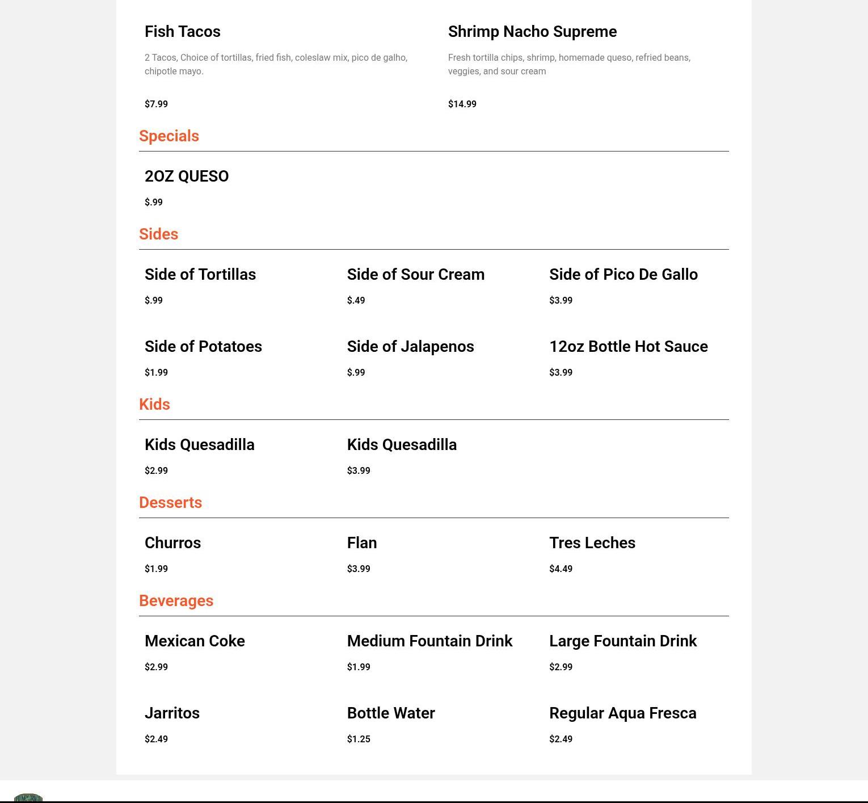The height and width of the screenshot is (803, 868).
Task: Choose the Flan dessert
Action: click(x=362, y=543)
